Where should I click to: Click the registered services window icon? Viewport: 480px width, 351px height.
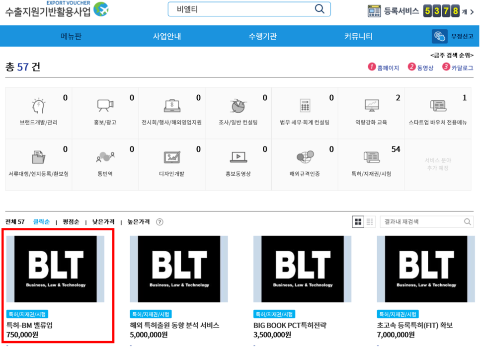[x=374, y=11]
